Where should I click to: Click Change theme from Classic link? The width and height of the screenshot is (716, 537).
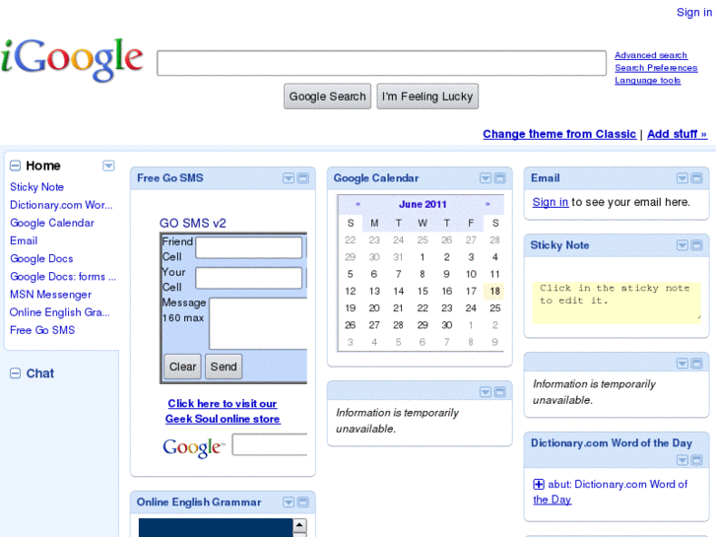559,134
